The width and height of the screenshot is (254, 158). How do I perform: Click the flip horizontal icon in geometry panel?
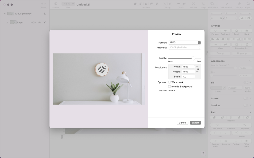click(242, 18)
